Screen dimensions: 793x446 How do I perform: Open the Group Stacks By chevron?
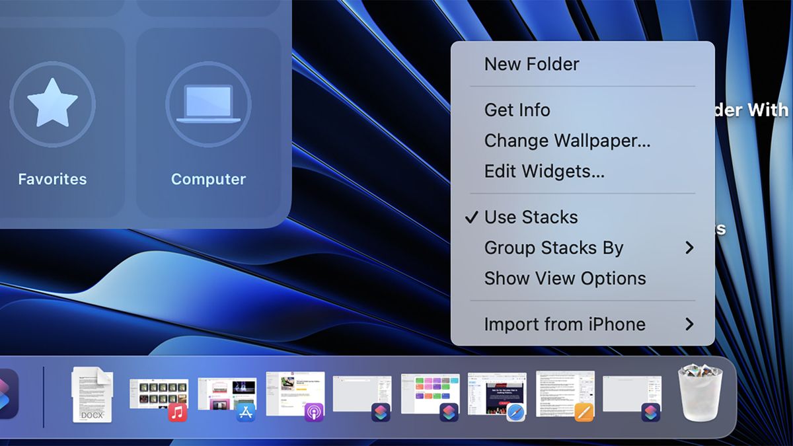point(690,248)
